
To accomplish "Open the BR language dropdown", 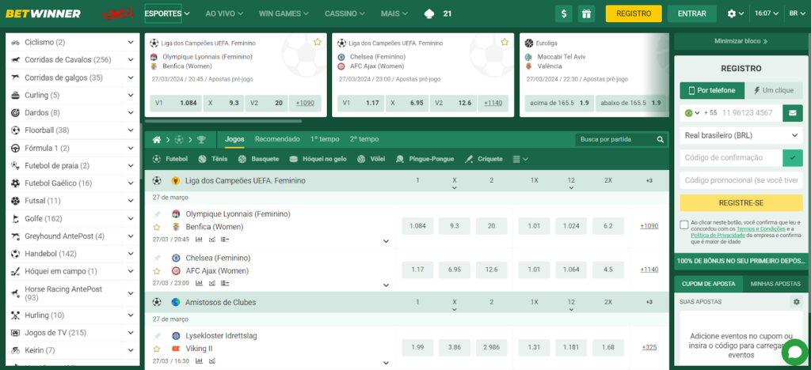I will pos(797,14).
